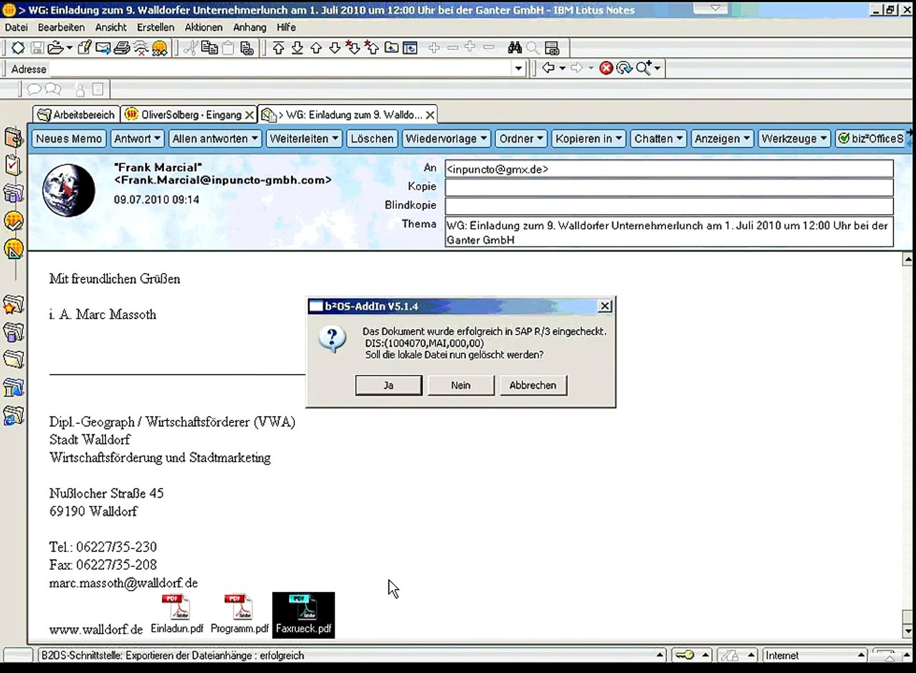The image size is (916, 673).
Task: Open the Aktionen menu
Action: click(203, 27)
